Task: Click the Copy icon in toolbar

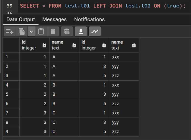Action: [x=22, y=31]
